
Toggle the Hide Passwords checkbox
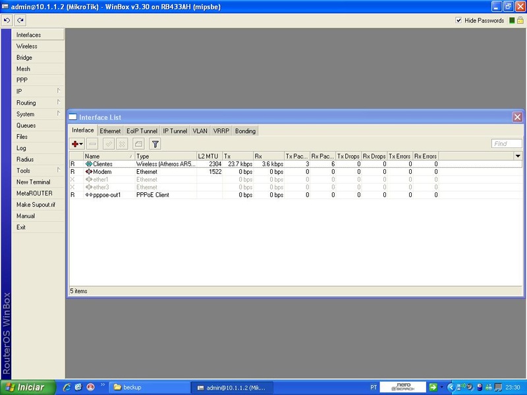coord(458,20)
